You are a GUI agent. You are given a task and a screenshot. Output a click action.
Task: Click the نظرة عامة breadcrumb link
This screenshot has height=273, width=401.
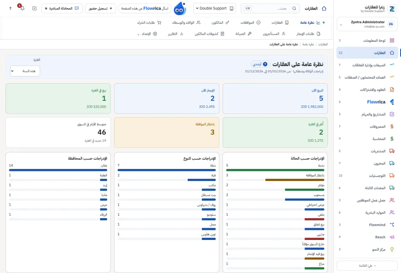pos(308,44)
